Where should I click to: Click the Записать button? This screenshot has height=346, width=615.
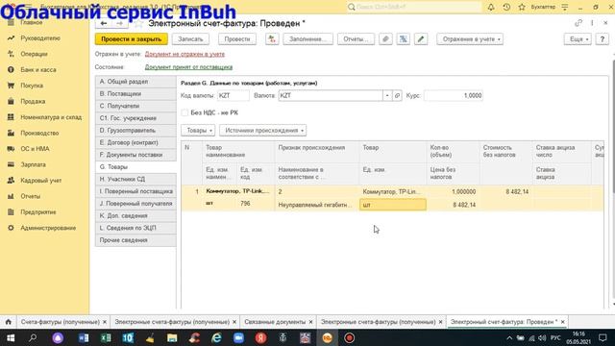[190, 39]
